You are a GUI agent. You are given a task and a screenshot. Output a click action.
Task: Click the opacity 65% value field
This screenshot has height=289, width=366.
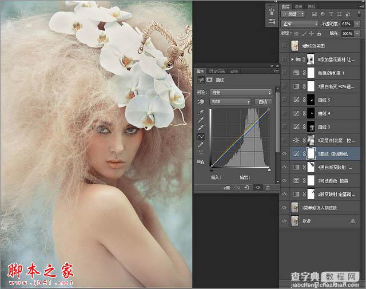click(x=348, y=24)
